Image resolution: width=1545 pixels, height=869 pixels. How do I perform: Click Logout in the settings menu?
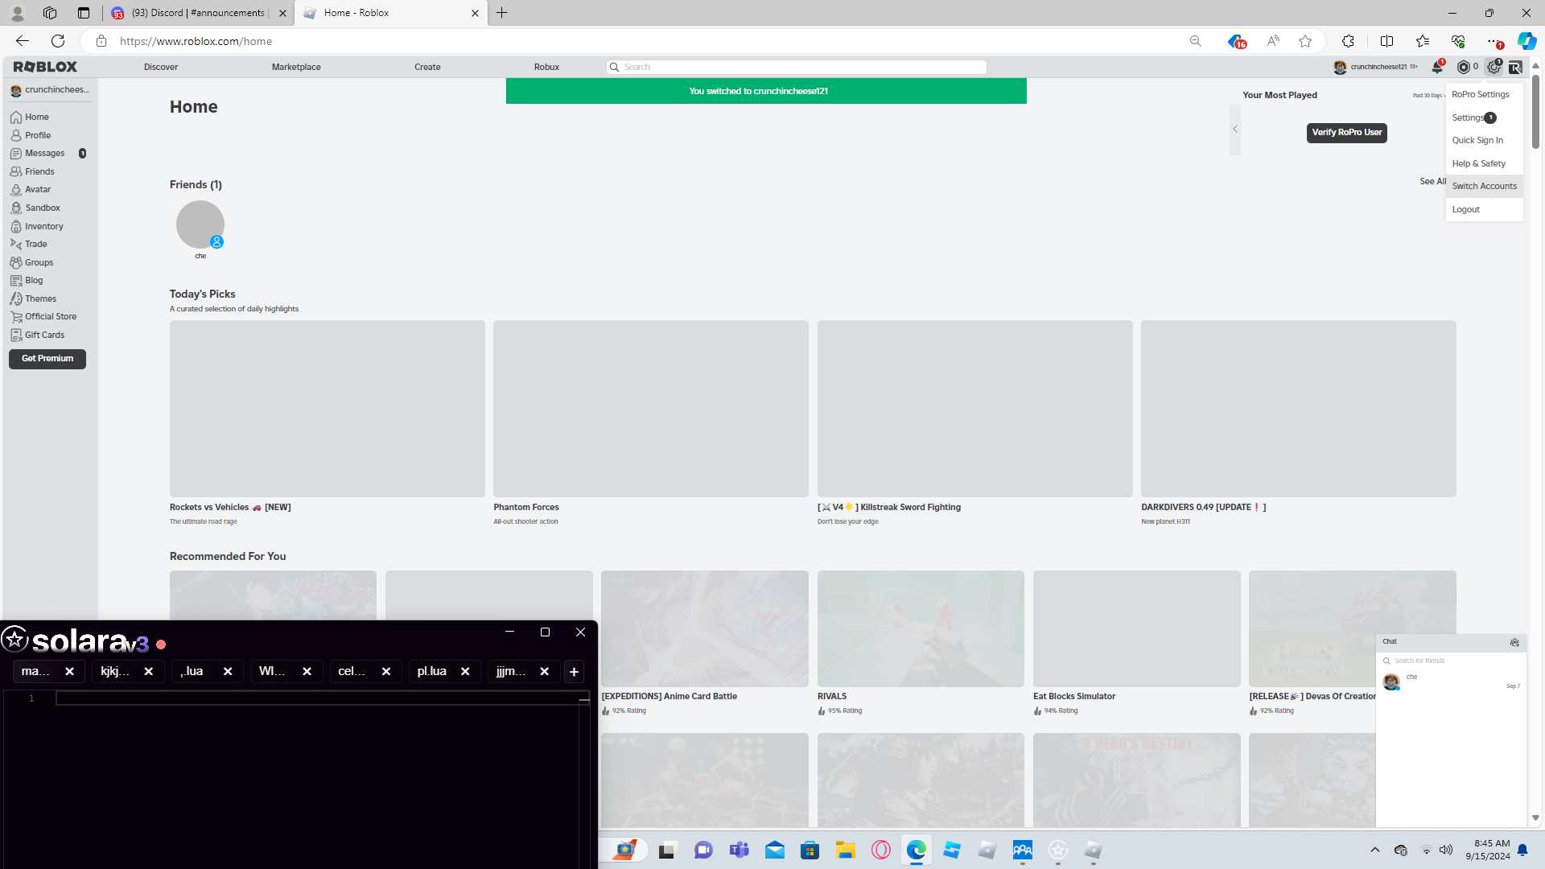1484,209
